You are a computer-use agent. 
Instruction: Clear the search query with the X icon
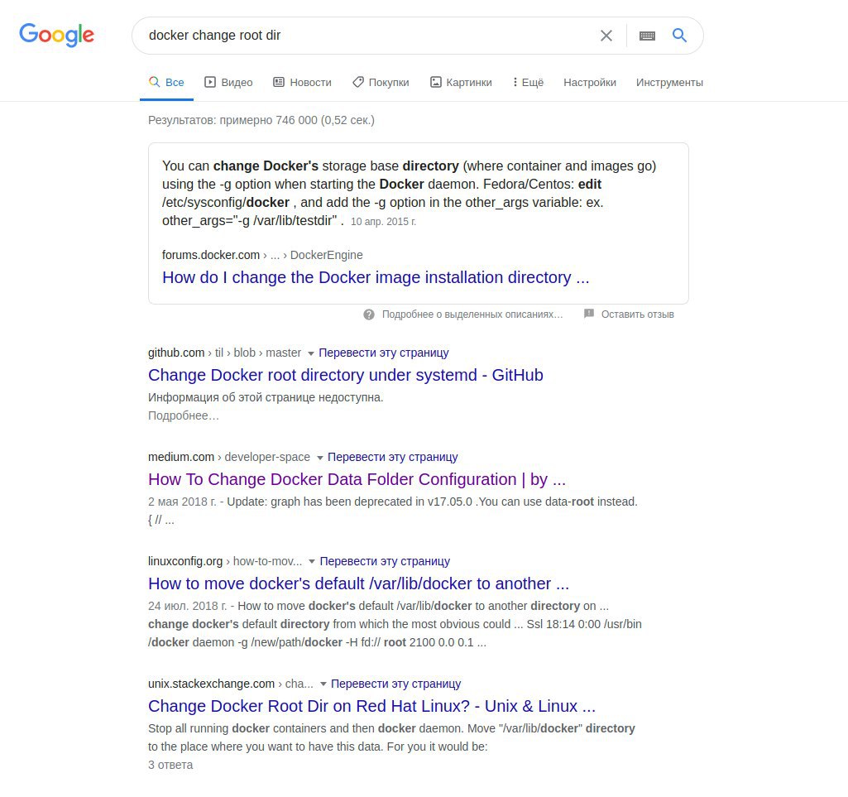pyautogui.click(x=606, y=36)
